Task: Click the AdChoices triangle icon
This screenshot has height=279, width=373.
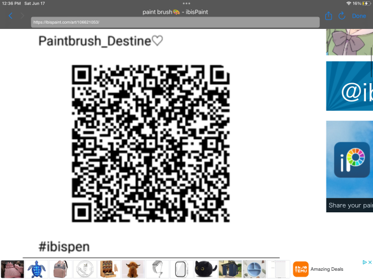Action: point(364,262)
